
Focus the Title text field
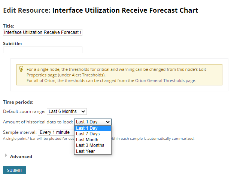tap(43, 32)
